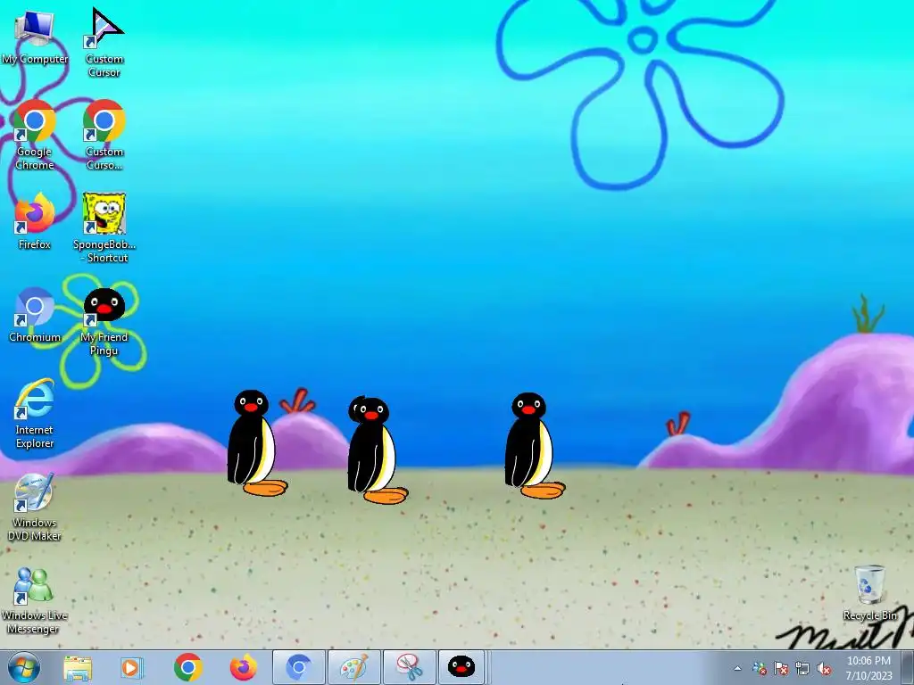Click the Show desktop strip beside the clock
This screenshot has height=685, width=914.
909,667
